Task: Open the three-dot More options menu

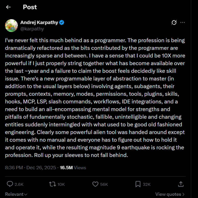Action: point(182,22)
